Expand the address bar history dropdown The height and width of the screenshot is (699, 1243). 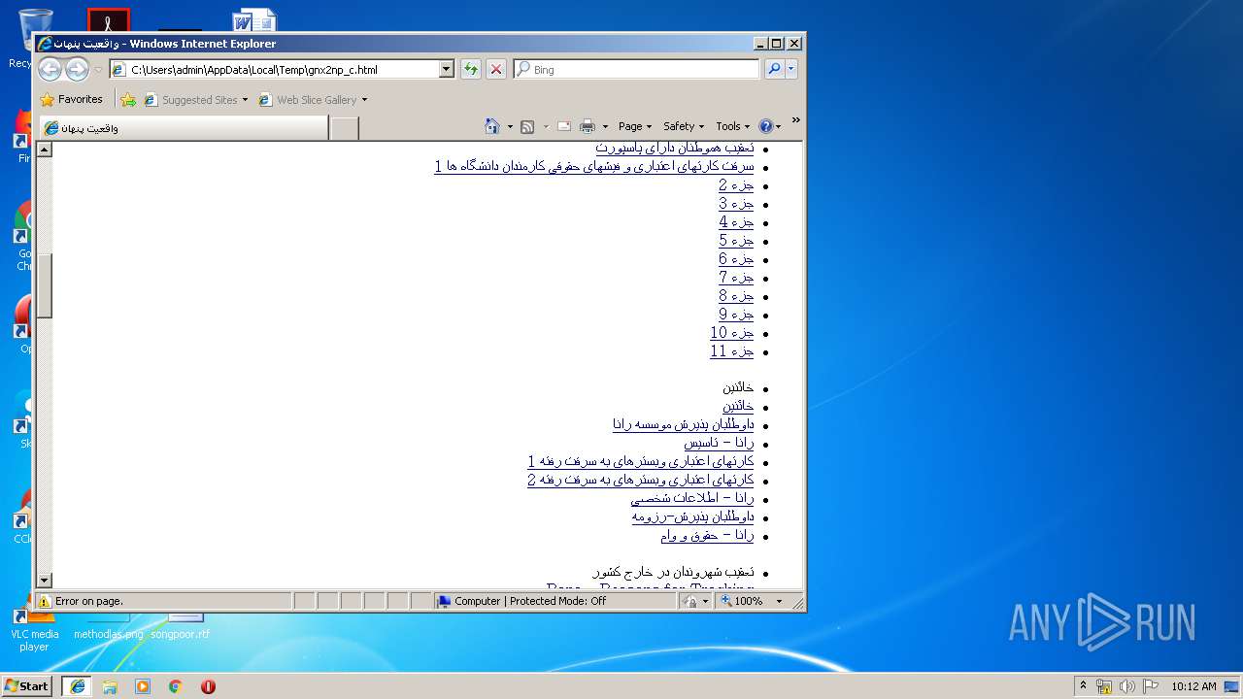pos(447,69)
